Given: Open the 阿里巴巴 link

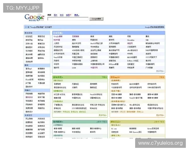Looking at the screenshot, I should tap(94, 40).
